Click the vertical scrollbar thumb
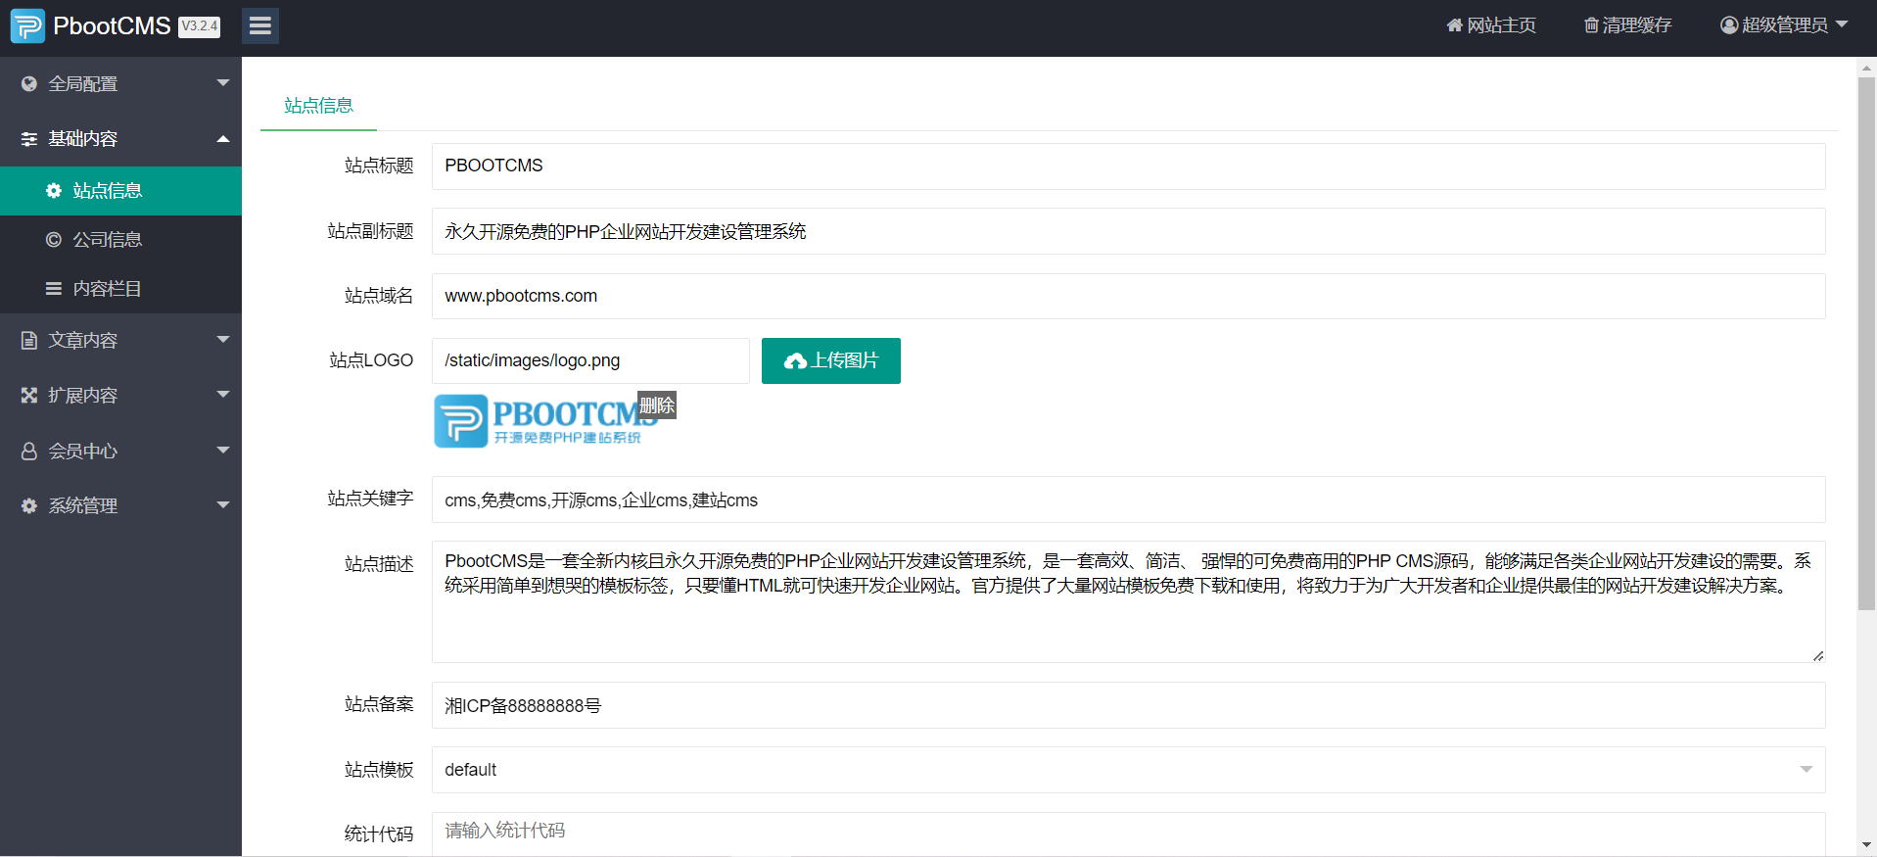The height and width of the screenshot is (857, 1877). 1866,344
